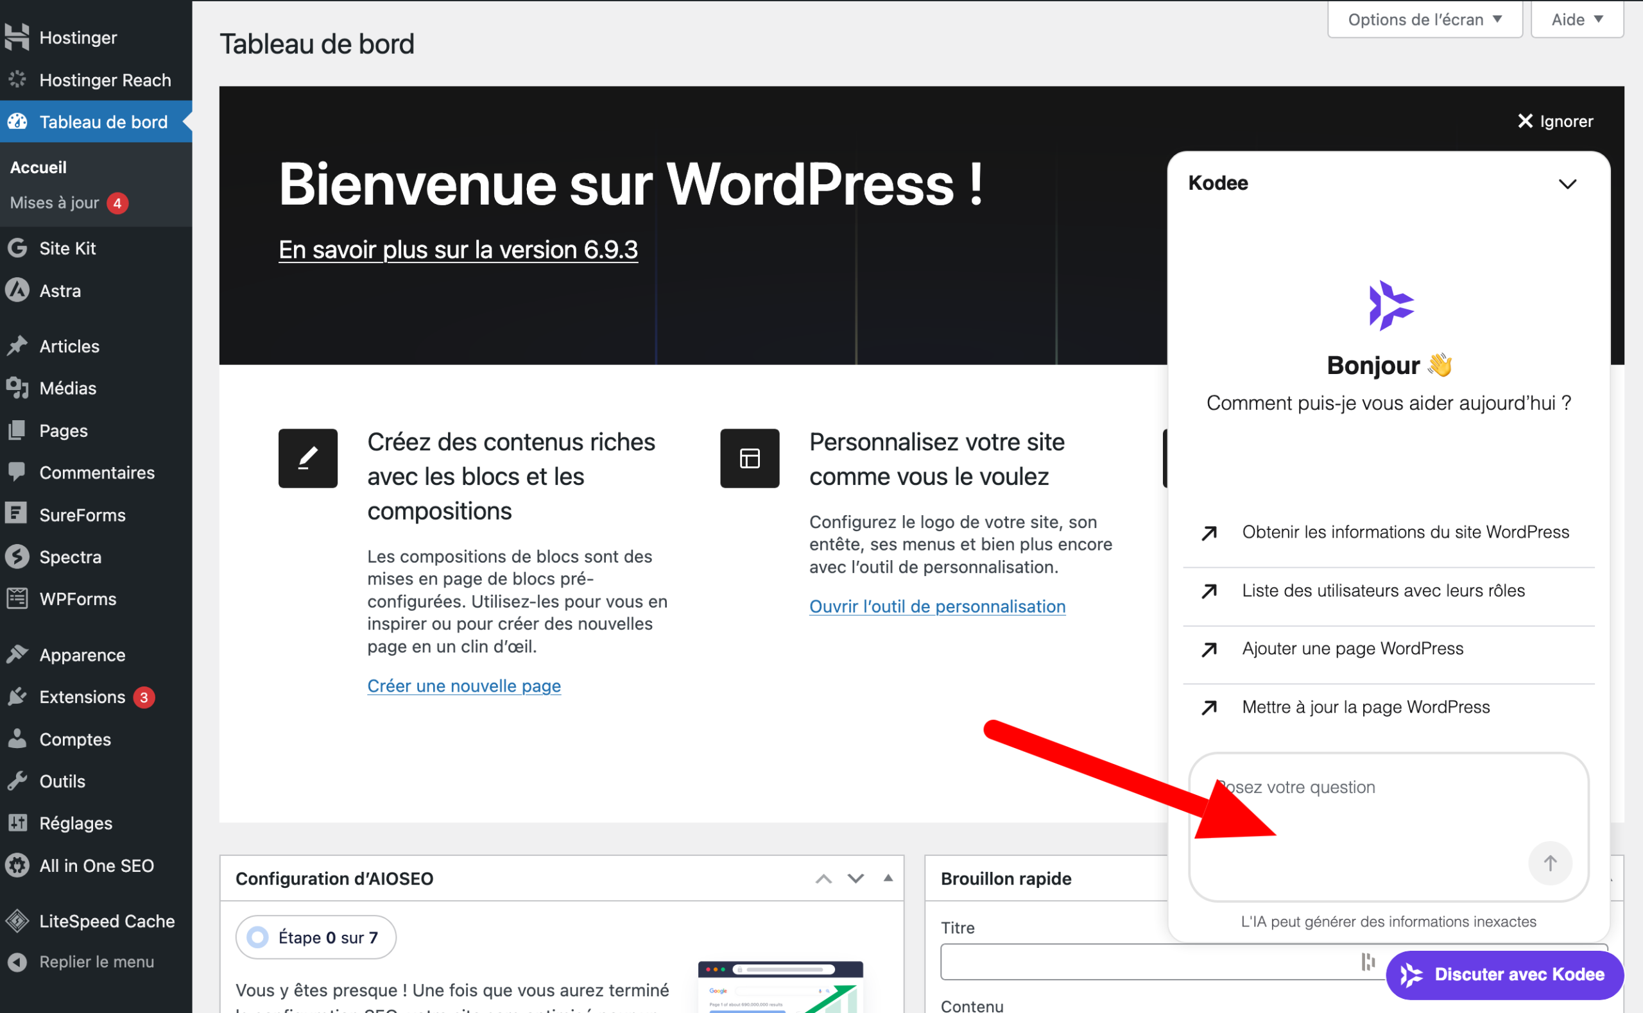
Task: Click the All in One SEO gear icon
Action: 17,865
